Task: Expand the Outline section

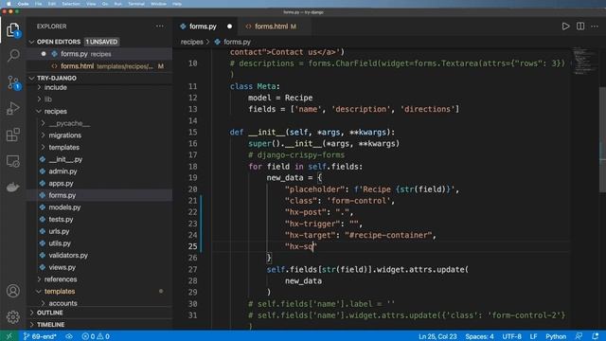Action: (x=50, y=313)
